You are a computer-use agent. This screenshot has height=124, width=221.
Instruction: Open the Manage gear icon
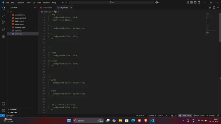click(3, 110)
